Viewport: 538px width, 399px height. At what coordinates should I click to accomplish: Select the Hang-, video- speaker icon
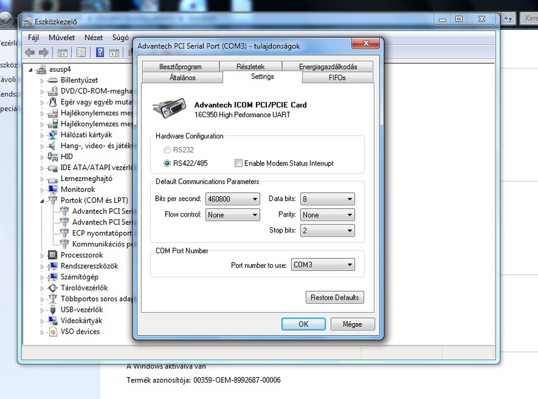pos(53,146)
